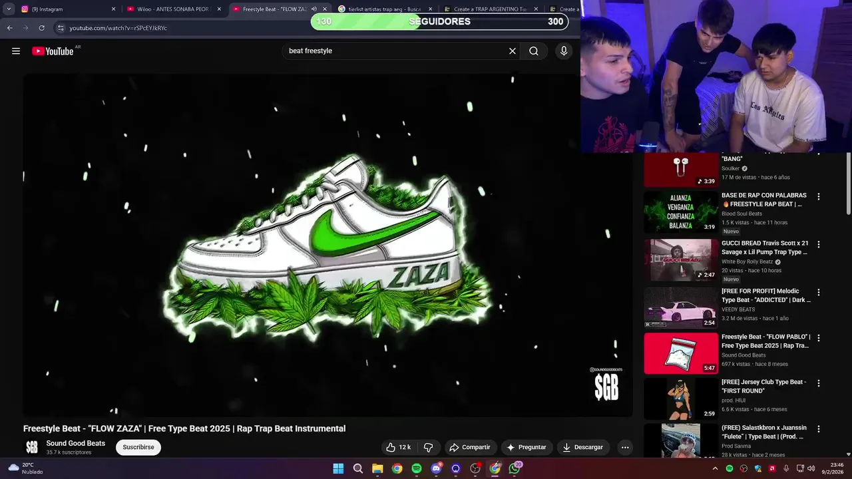This screenshot has height=479, width=852.
Task: Clear the search box with the X
Action: [x=513, y=51]
